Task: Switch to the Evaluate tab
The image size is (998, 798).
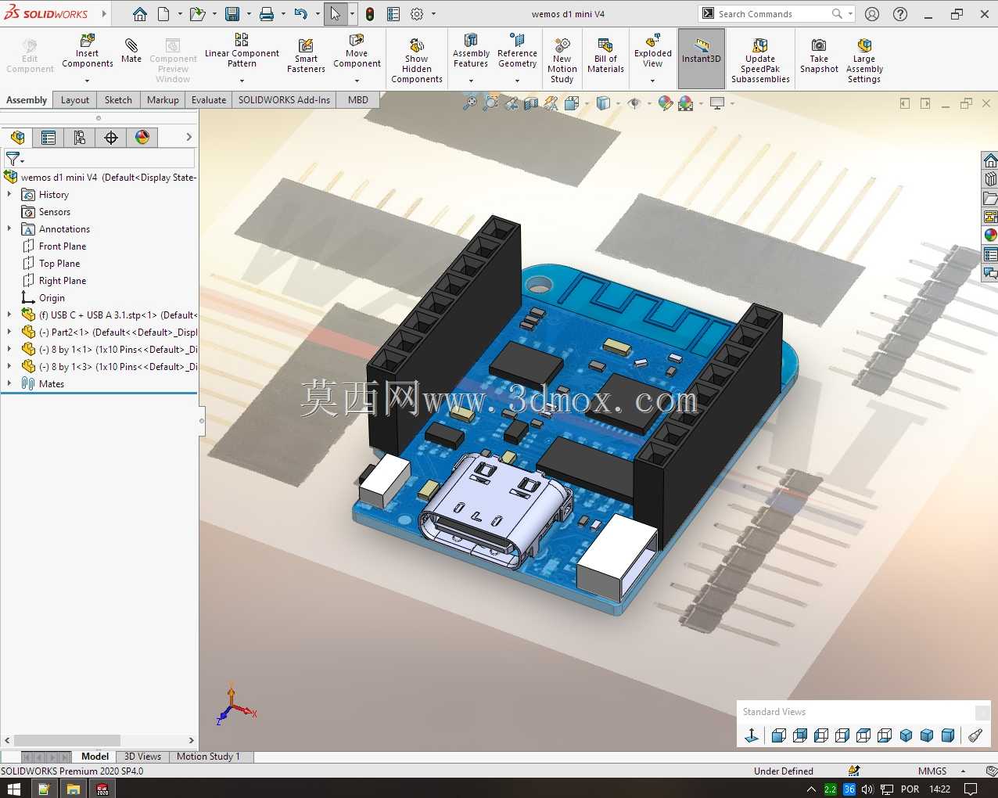Action: click(209, 100)
